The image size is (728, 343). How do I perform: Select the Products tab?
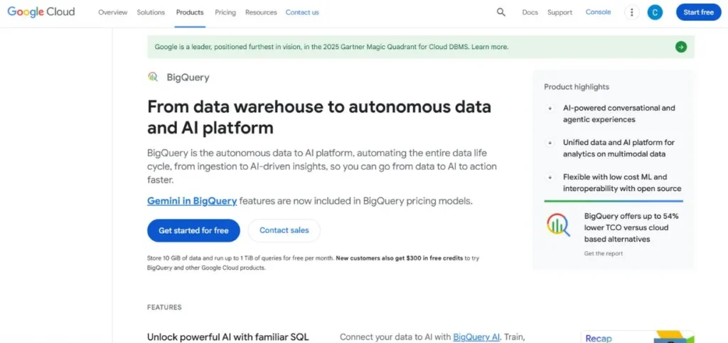(190, 12)
